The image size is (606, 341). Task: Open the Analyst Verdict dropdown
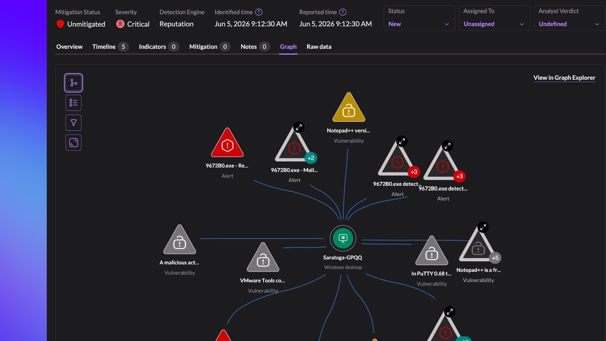tap(570, 18)
